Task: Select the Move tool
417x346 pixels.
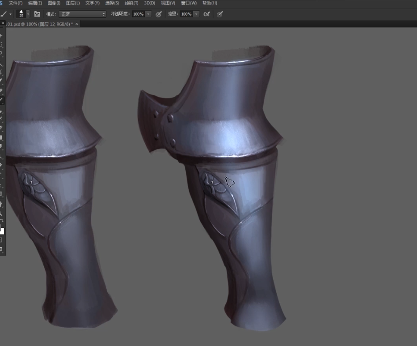Action: [1, 36]
